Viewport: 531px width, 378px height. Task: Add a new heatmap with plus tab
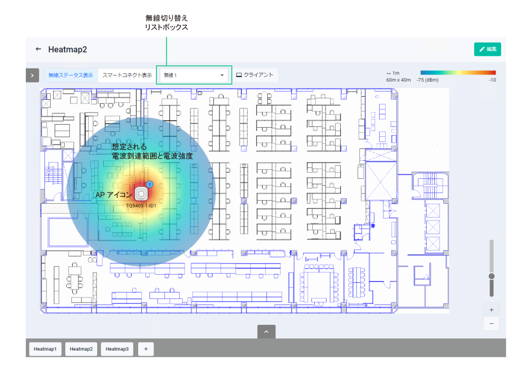point(146,349)
